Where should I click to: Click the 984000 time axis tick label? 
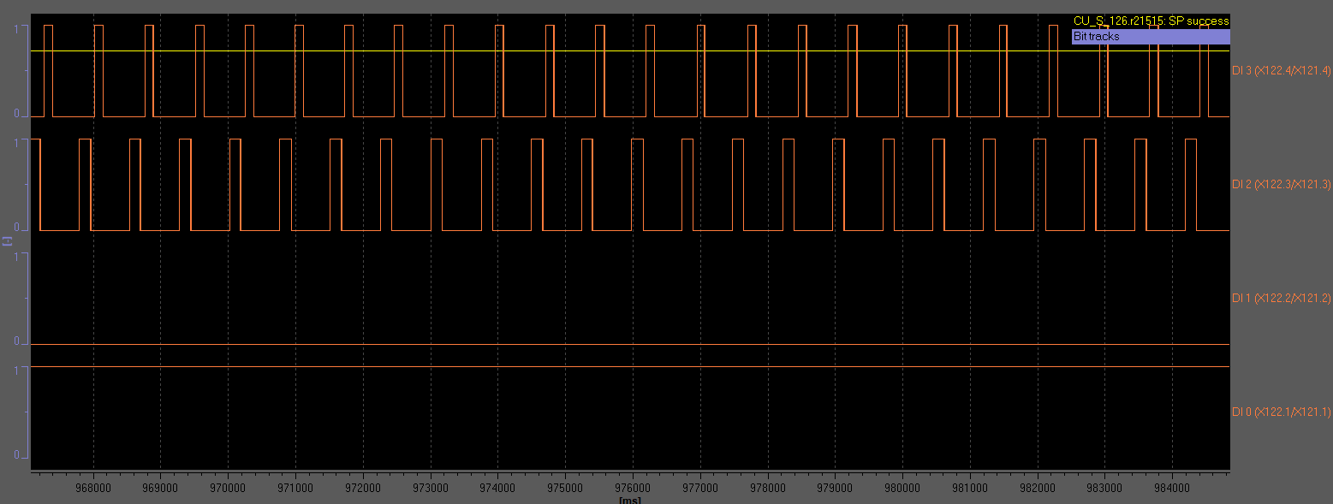coord(1172,487)
